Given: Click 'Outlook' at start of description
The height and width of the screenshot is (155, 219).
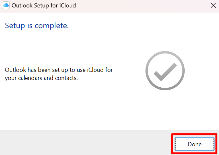Looking at the screenshot, I should (14, 70).
